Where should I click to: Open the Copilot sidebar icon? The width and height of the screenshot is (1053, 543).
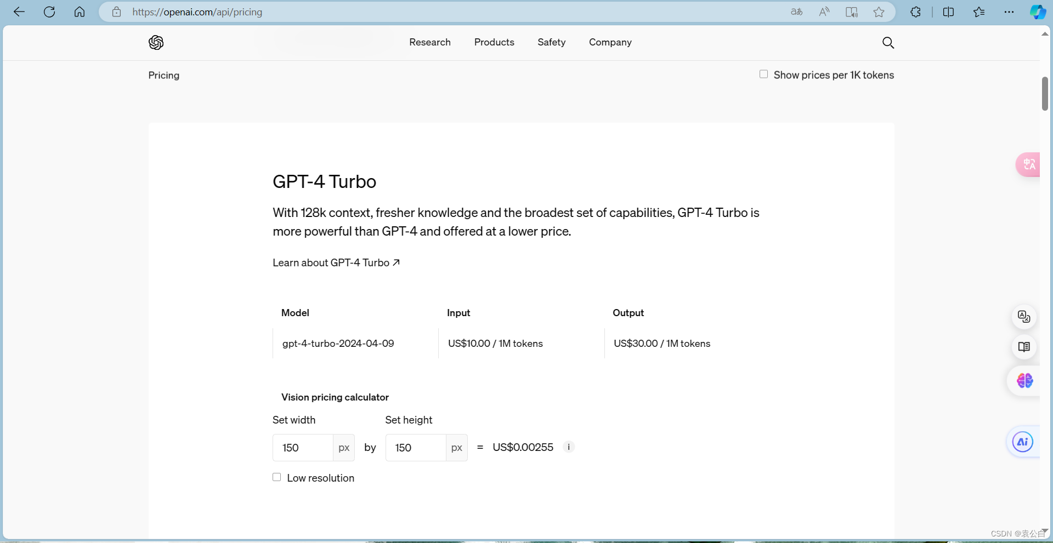1038,12
